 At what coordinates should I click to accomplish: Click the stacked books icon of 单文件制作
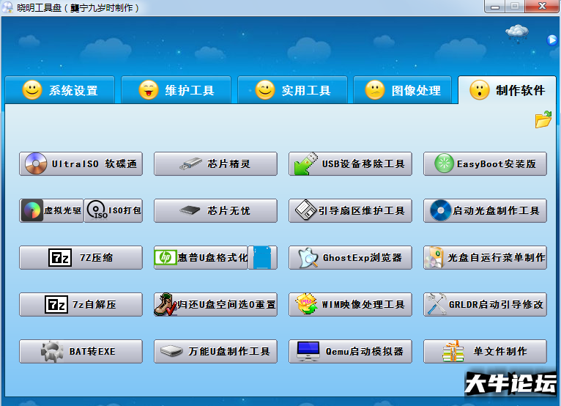coord(453,351)
